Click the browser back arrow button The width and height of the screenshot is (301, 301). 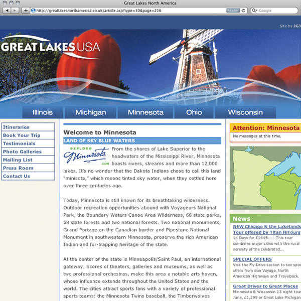7,11
